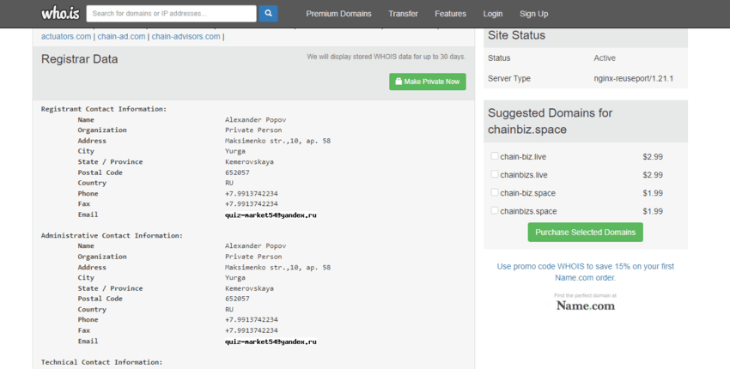Screen dimensions: 730x369
Task: Select the chain-biz.space checkbox
Action: [x=495, y=192]
